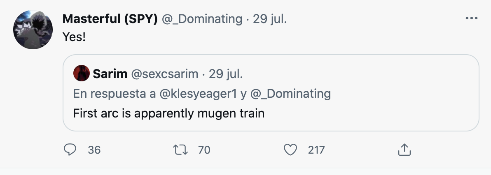Open the @sexcsarim handle in quoted tweet
Viewport: 491px width, 175px height.
165,74
